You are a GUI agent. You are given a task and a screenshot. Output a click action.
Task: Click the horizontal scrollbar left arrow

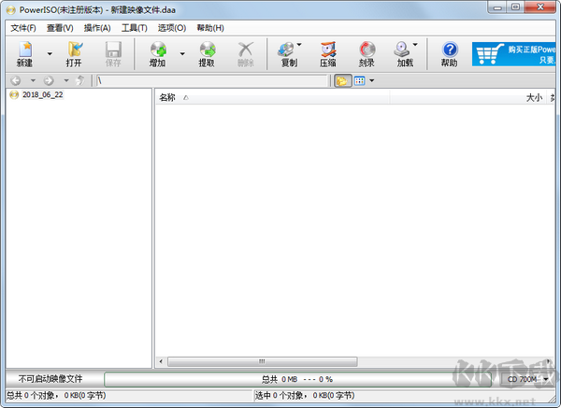pos(161,361)
